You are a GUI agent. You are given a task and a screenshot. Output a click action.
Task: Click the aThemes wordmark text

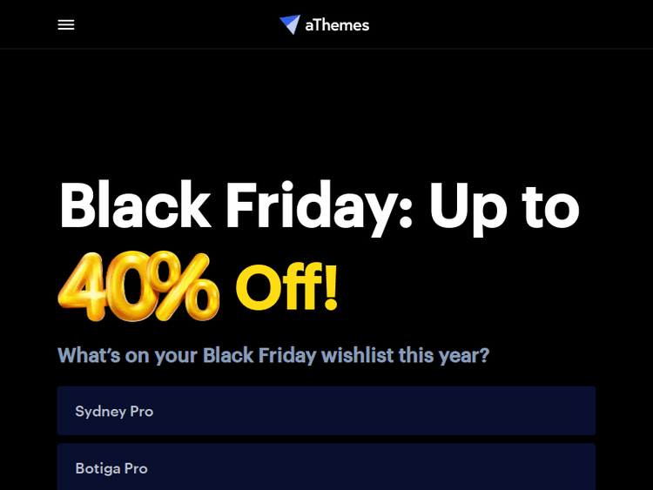[337, 25]
